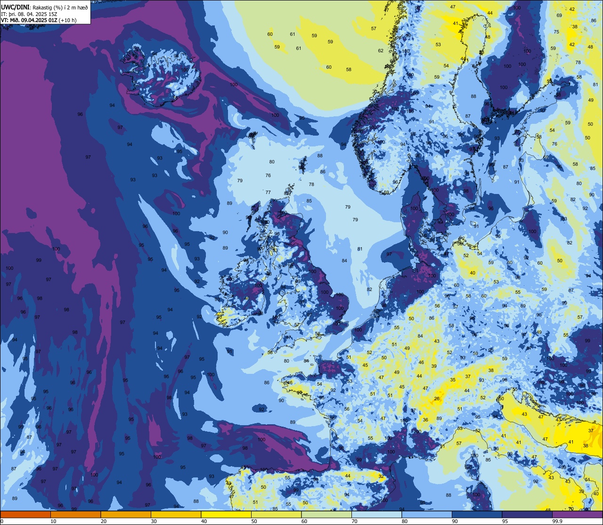Click the legend tick label 95 under the colorbar
This screenshot has width=603, height=525.
click(505, 521)
